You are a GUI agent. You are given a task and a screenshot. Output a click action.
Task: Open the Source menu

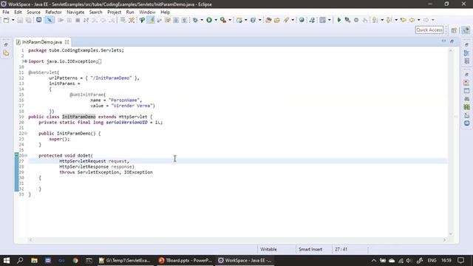point(33,12)
